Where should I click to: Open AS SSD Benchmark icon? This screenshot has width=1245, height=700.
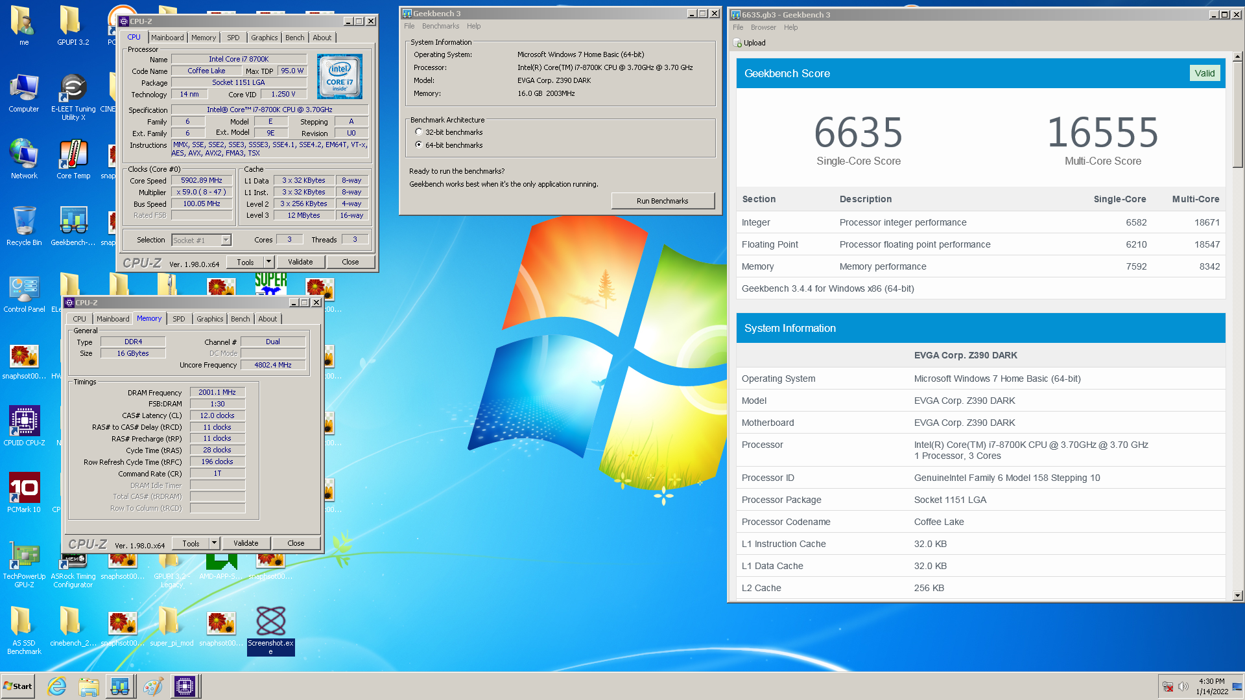24,631
